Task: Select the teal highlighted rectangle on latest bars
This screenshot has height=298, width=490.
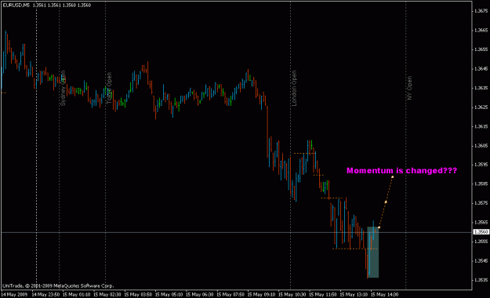Action: pyautogui.click(x=373, y=252)
